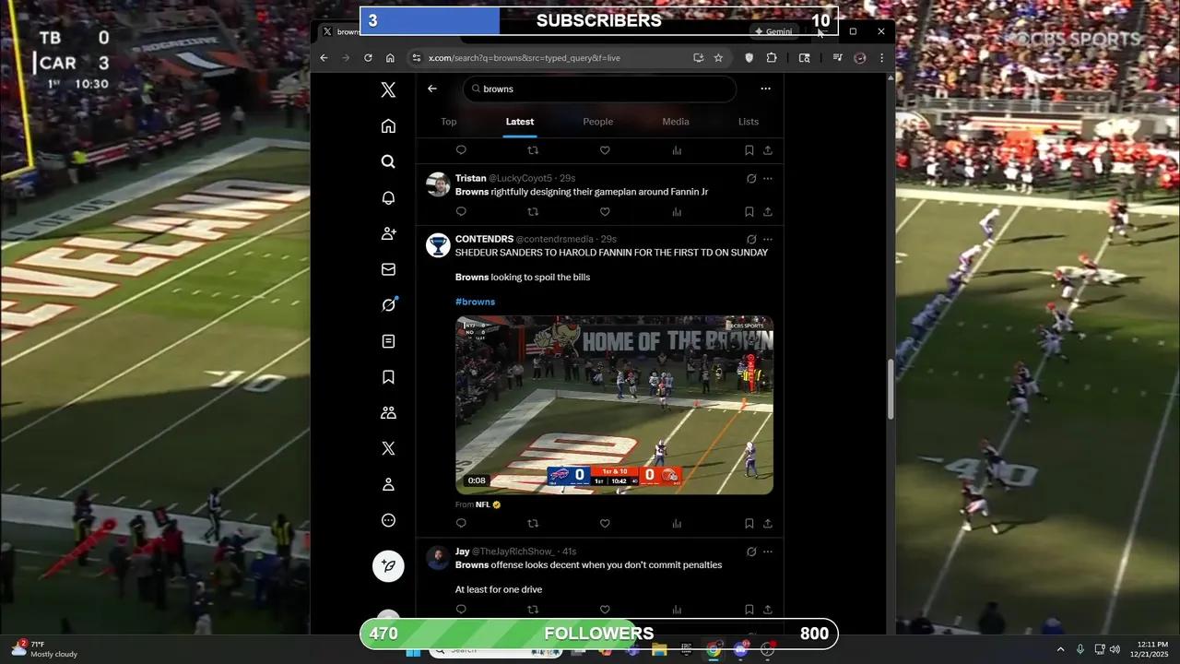This screenshot has width=1180, height=664.
Task: Open Grok action on Tristan's post
Action: [x=751, y=179]
